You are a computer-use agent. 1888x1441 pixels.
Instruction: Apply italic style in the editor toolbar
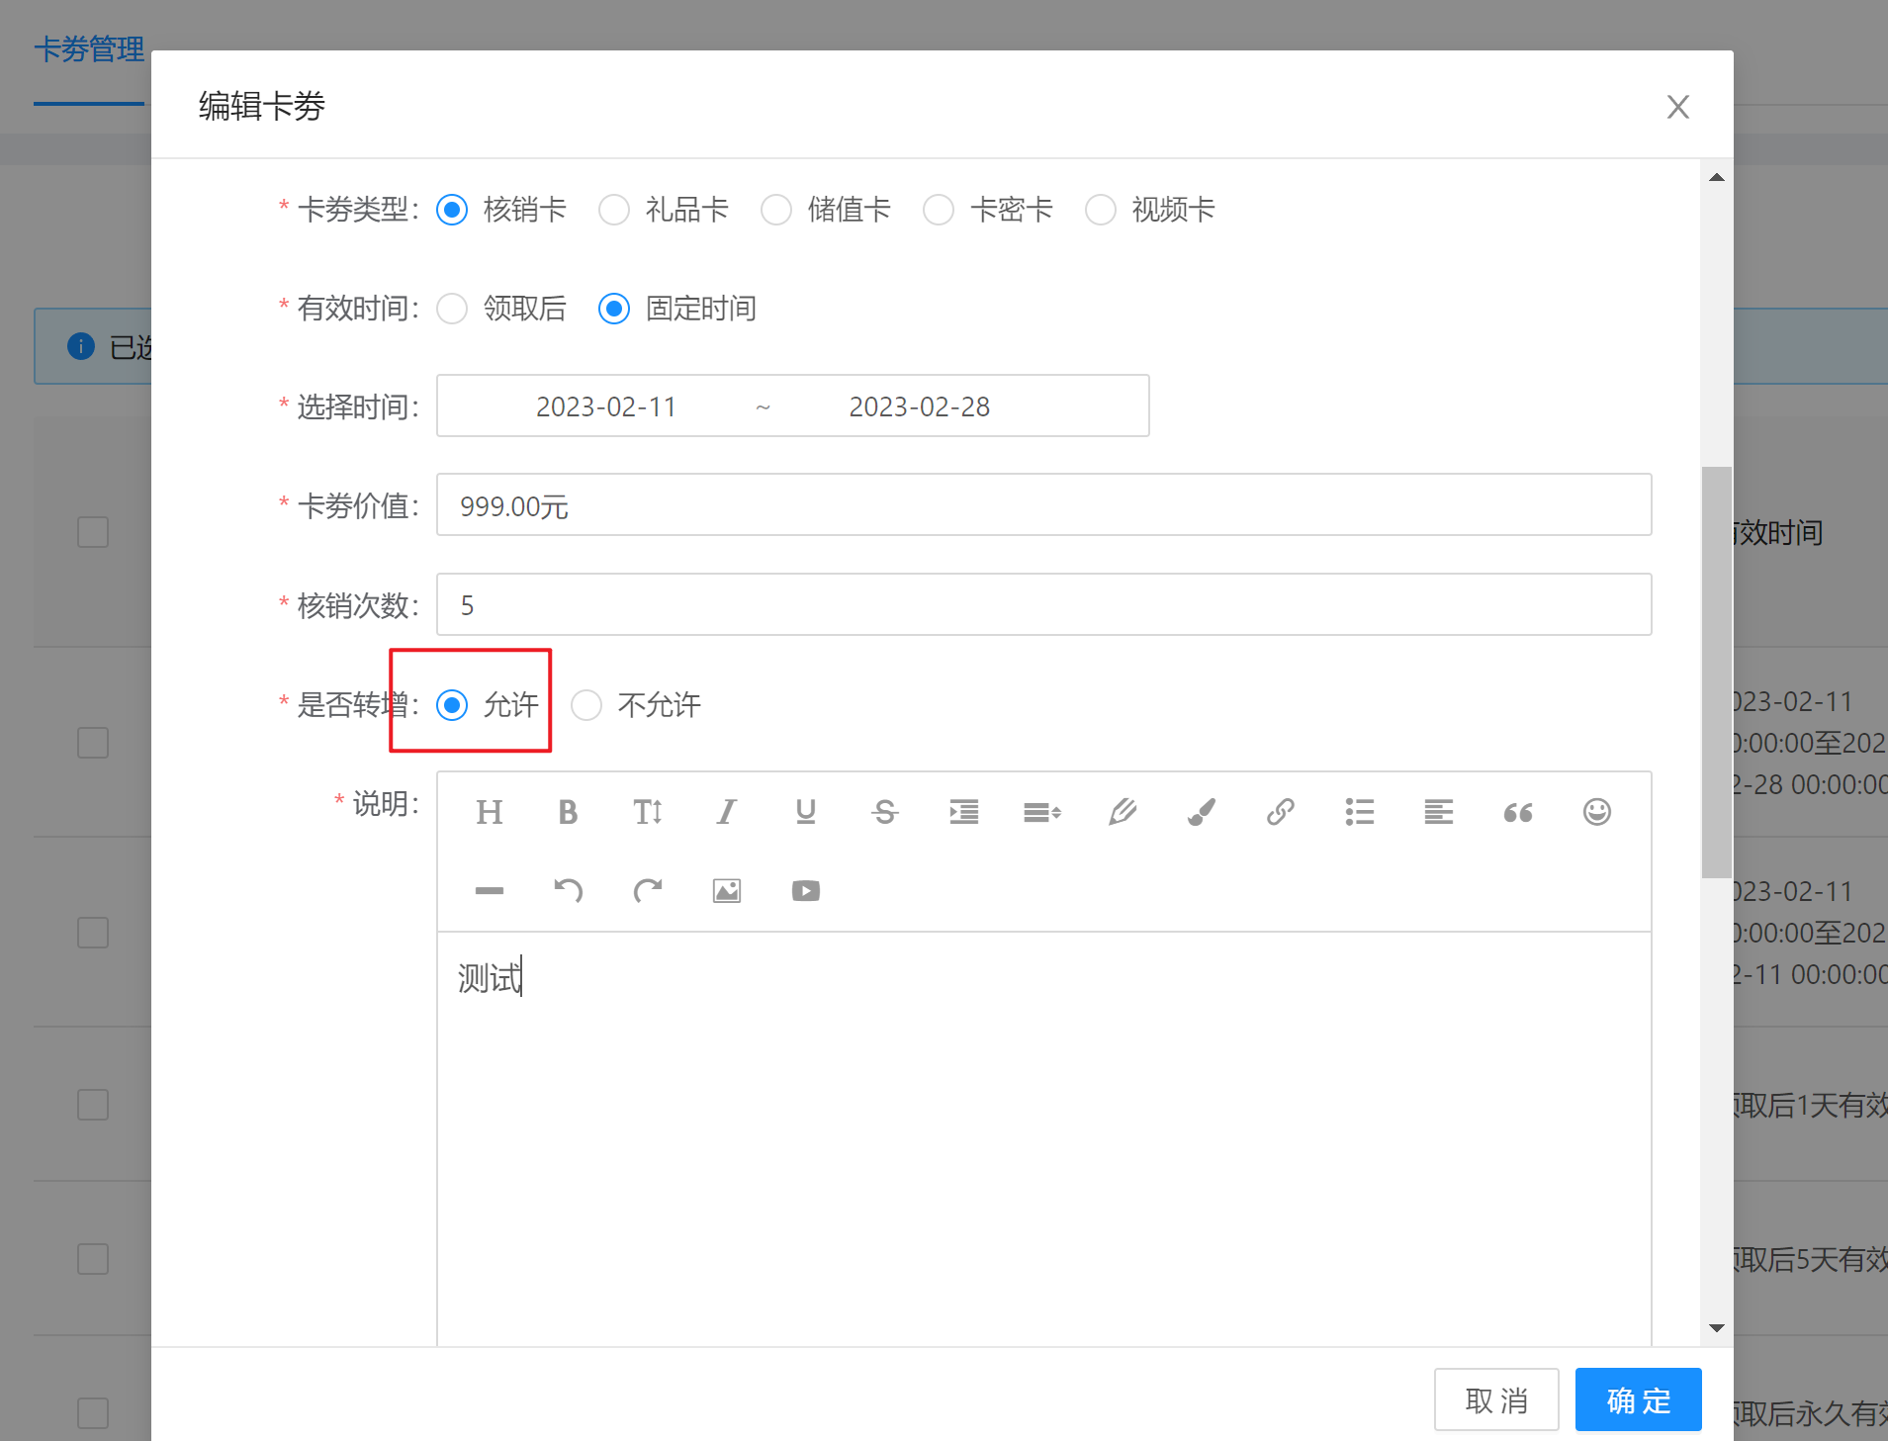[x=727, y=812]
